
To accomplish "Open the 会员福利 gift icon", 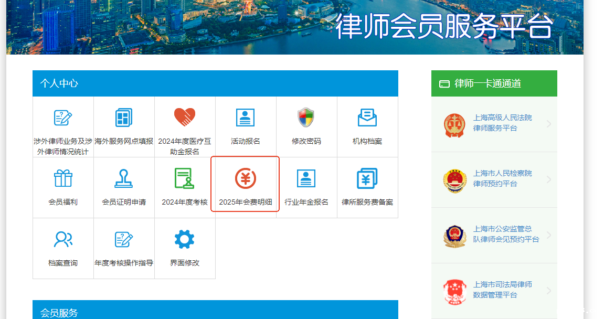I will [x=63, y=179].
